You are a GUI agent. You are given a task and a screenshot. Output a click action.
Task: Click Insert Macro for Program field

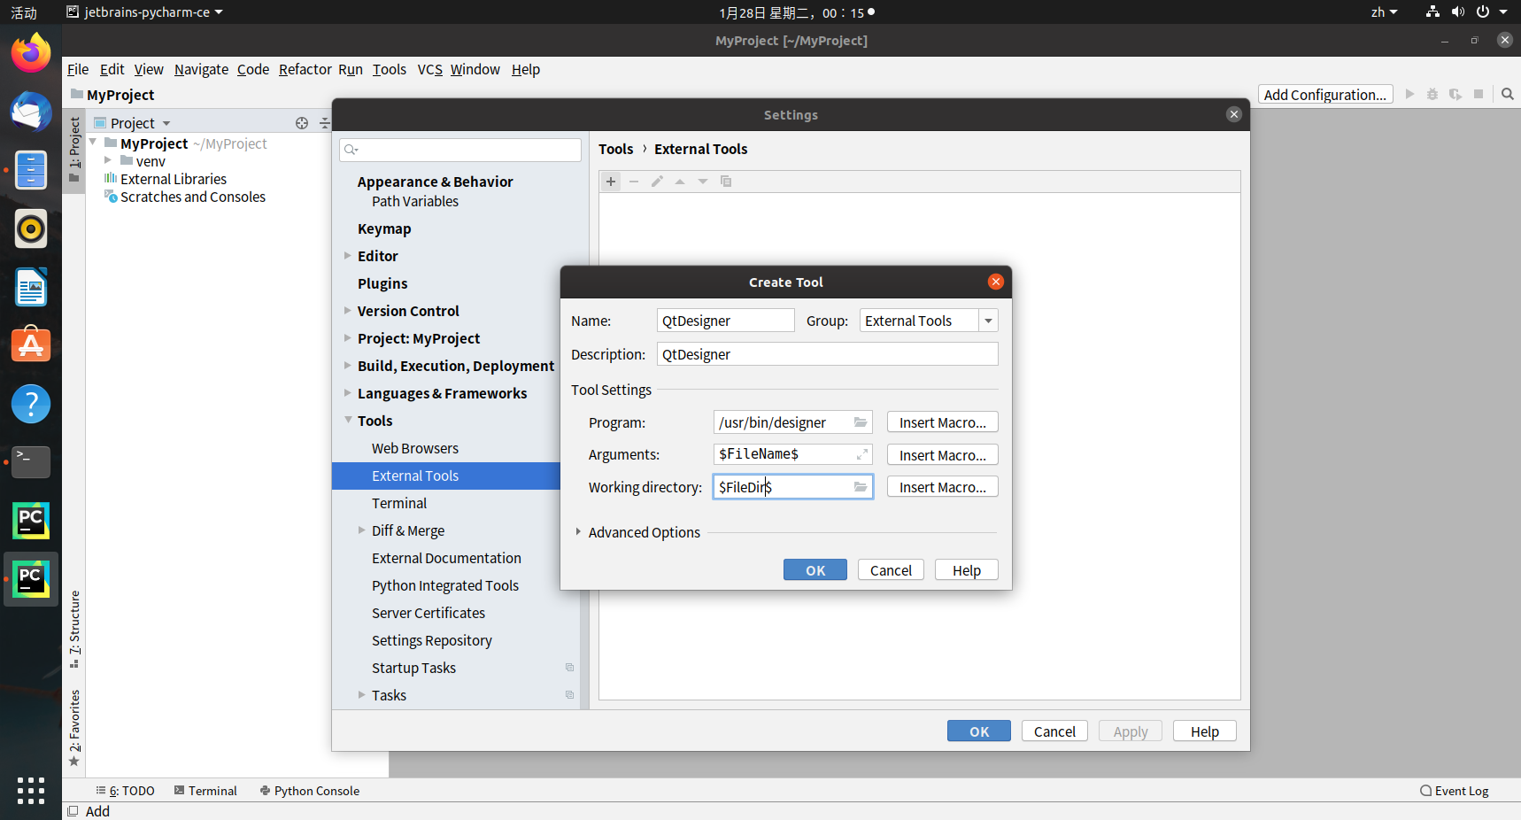coord(943,422)
